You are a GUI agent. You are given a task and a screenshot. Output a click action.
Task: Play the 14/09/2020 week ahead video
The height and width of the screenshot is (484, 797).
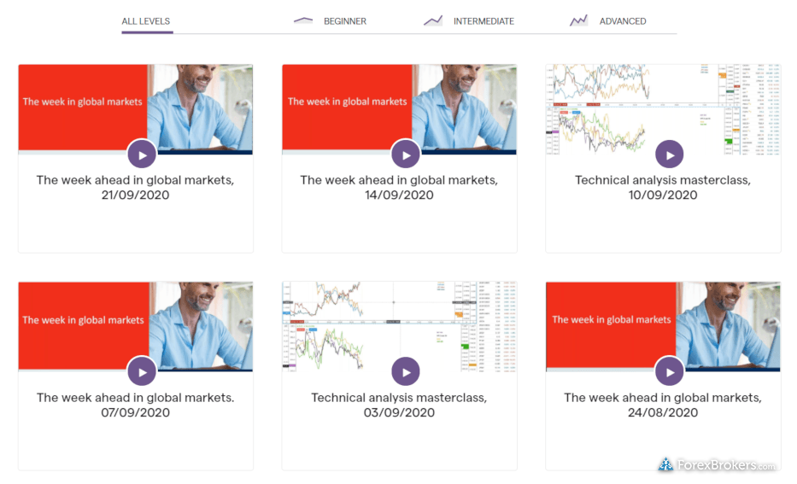click(406, 155)
